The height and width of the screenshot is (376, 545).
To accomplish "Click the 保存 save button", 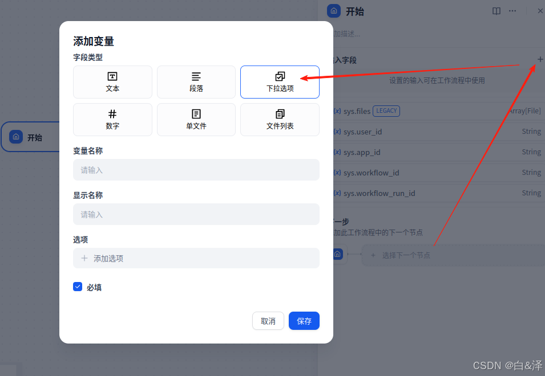I will coord(304,321).
